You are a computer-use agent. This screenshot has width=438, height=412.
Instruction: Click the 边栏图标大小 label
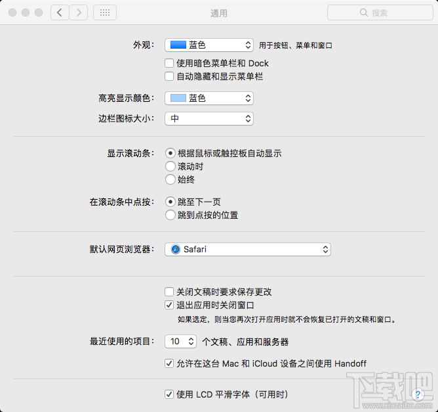pos(127,118)
